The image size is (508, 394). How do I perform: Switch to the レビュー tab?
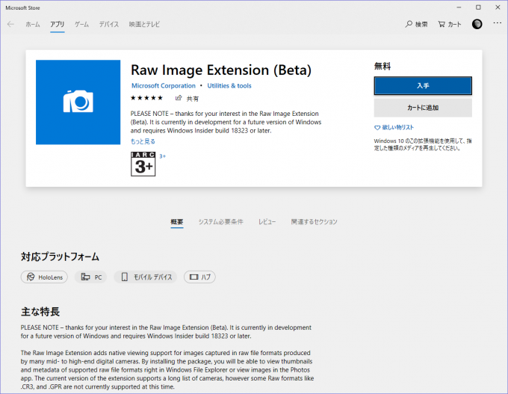pos(267,222)
